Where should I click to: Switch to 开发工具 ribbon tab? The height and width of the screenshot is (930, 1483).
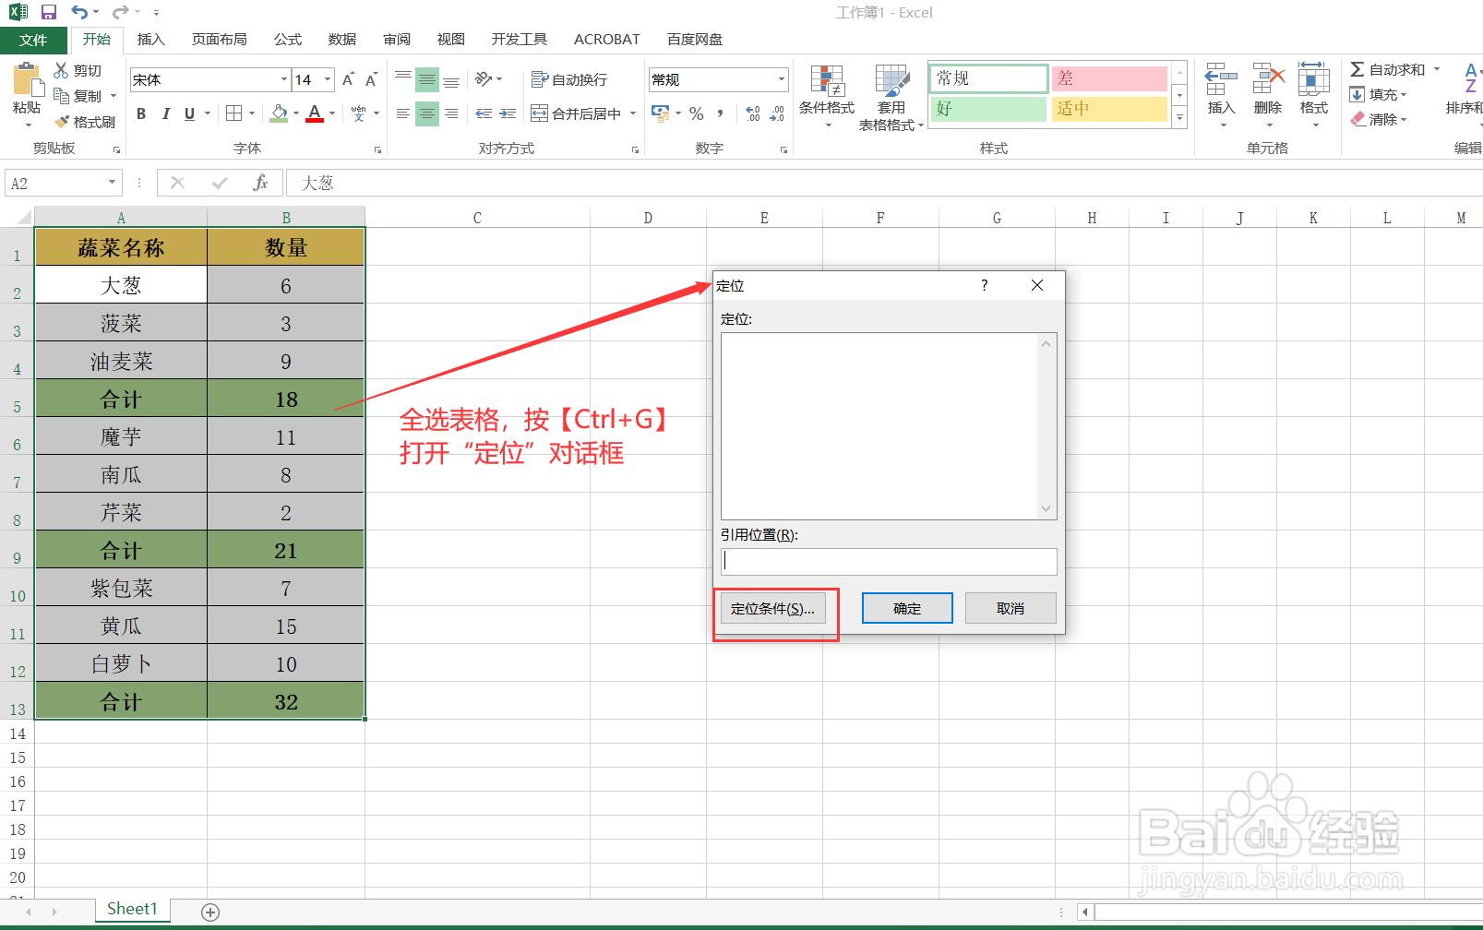click(520, 40)
